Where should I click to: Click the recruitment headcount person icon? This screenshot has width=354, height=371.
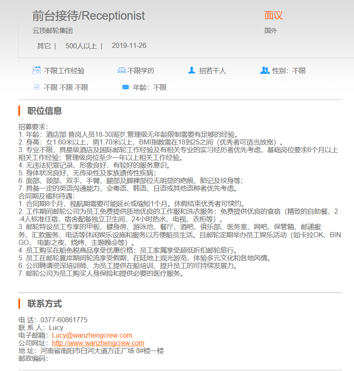coord(192,71)
